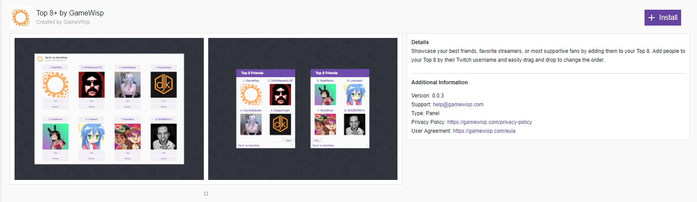The image size is (697, 202).
Task: Click the Install button
Action: [x=663, y=18]
